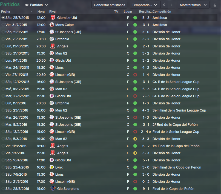Select radio button for Vie, 31/7/2015 match
The image size is (221, 194).
[3, 25]
